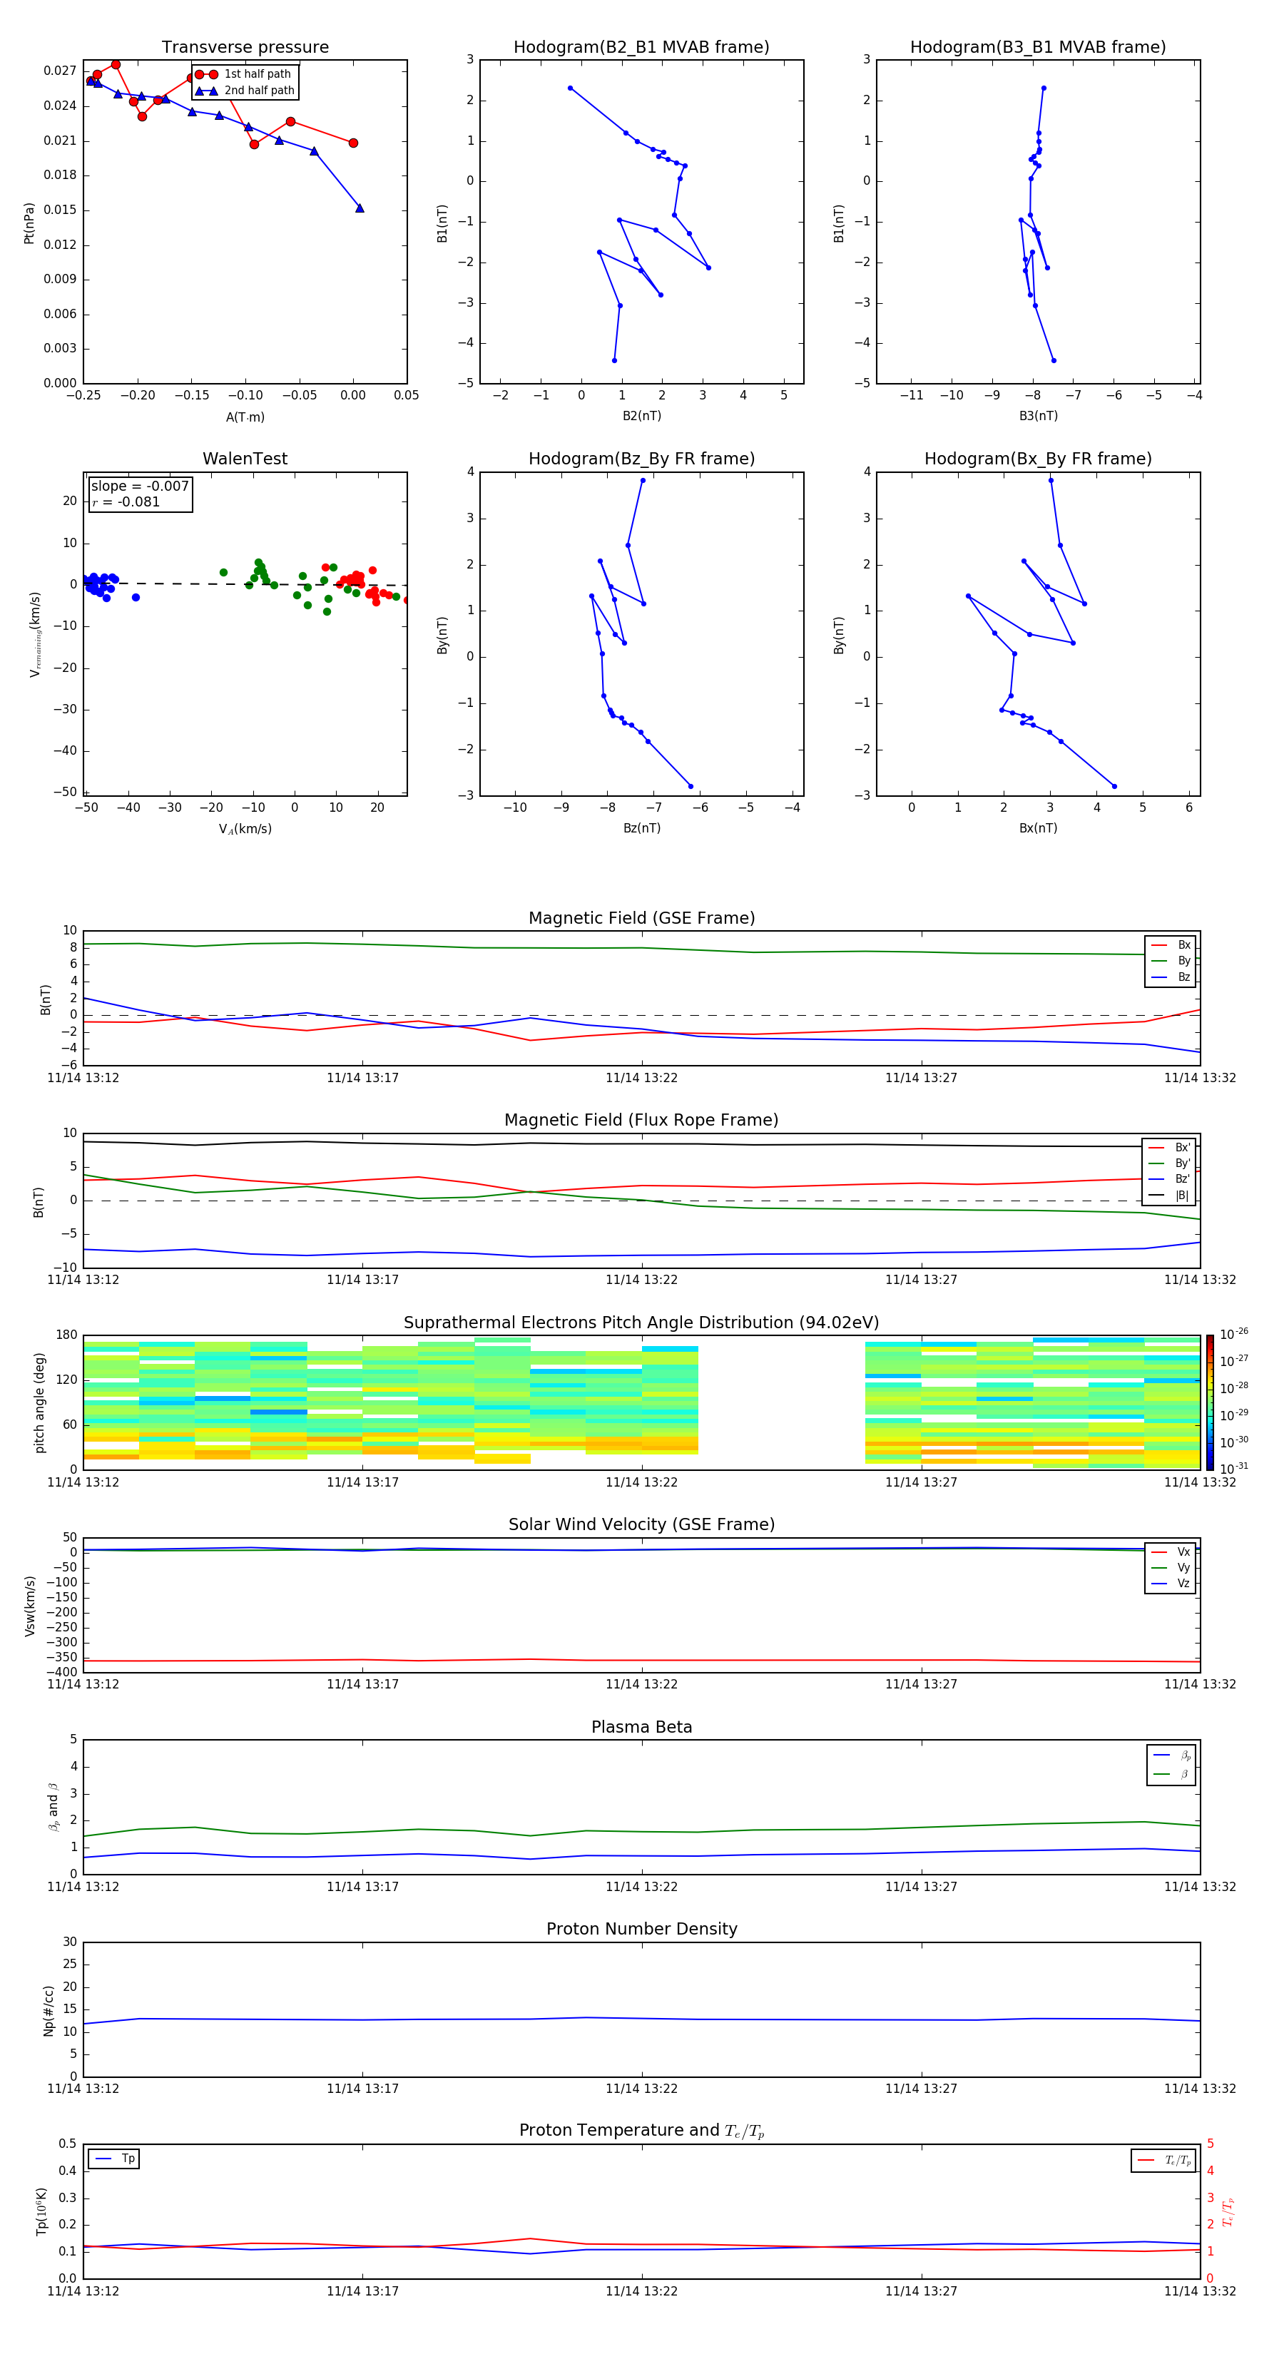The width and height of the screenshot is (1284, 2354).
Task: Click the 'Hodogram(B3_B1 MVAB frame)' title
Action: click(1038, 46)
